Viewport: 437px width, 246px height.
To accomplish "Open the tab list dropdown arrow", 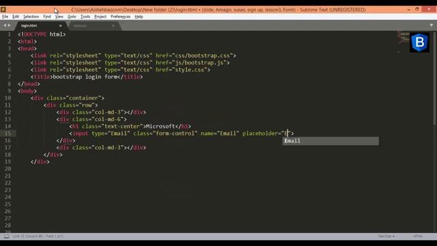I will [x=432, y=25].
